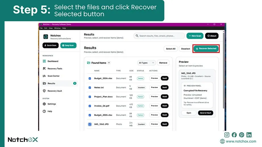Click the NAME column header
The height and width of the screenshot is (147, 262).
click(97, 71)
